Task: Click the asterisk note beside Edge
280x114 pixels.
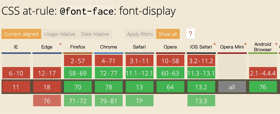Action: pos(60,44)
